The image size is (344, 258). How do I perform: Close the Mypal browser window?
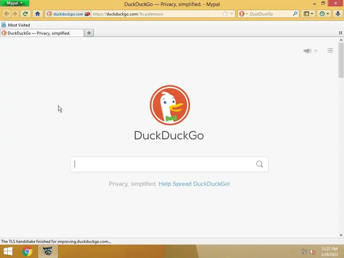click(336, 3)
